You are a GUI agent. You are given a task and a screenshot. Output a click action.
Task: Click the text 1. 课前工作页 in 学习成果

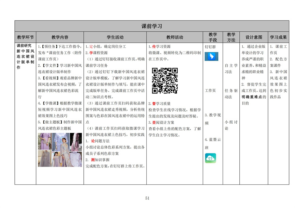click(278, 50)
